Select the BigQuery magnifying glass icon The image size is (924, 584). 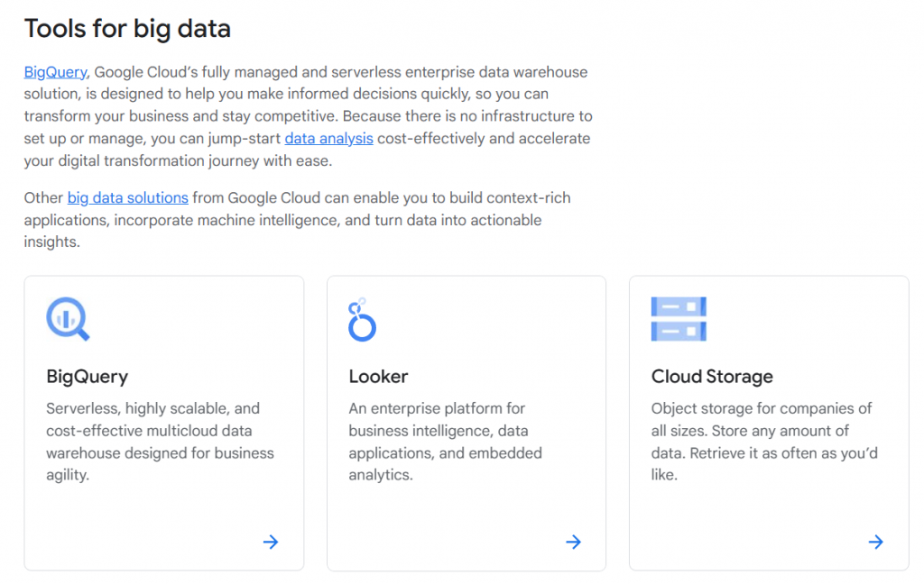coord(64,317)
